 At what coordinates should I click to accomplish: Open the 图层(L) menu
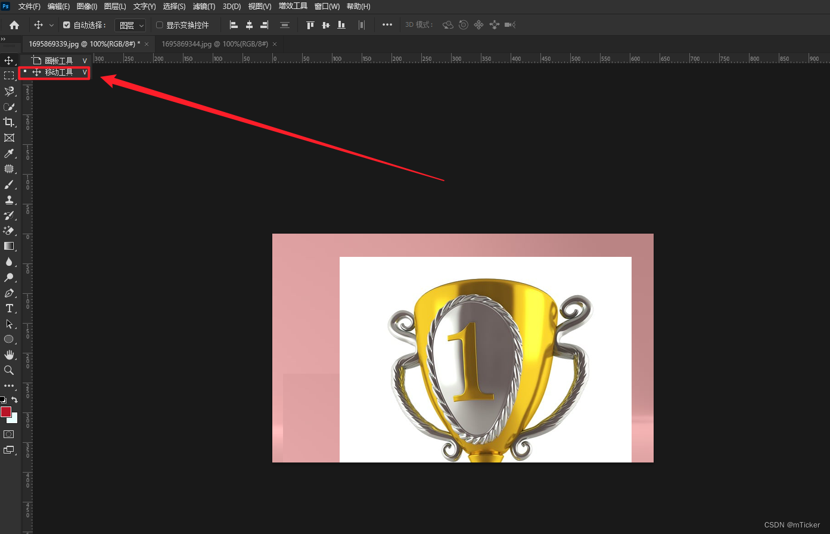115,7
